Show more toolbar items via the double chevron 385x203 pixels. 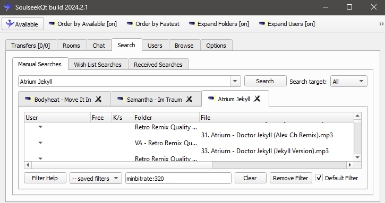pyautogui.click(x=381, y=24)
